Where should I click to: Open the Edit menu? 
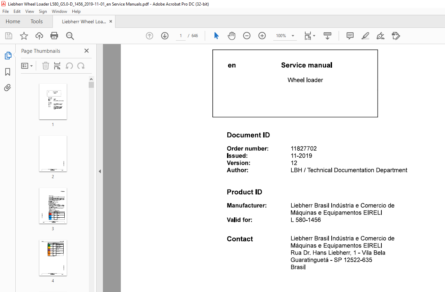click(x=17, y=11)
